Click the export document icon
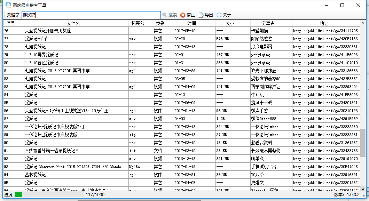 click(x=201, y=15)
